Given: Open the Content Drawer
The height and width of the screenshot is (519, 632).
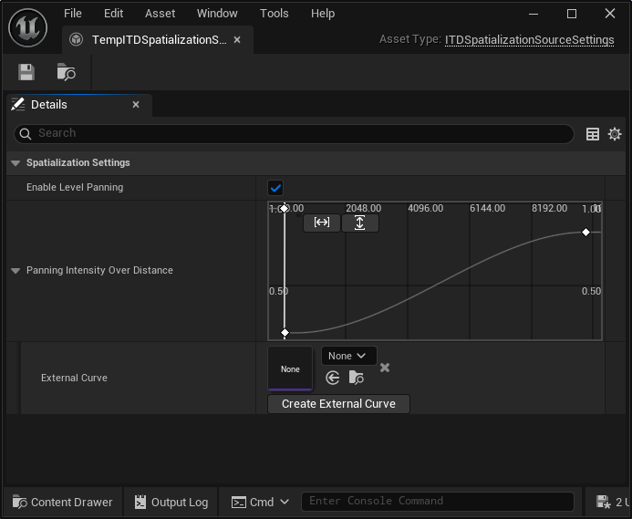Looking at the screenshot, I should [x=63, y=502].
